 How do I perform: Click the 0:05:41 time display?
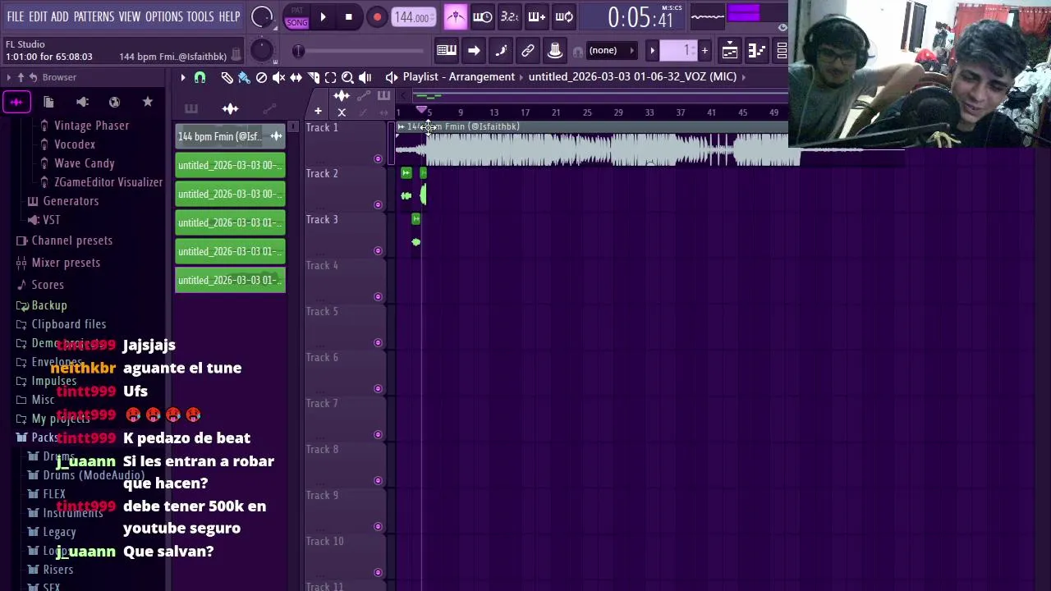pyautogui.click(x=640, y=17)
